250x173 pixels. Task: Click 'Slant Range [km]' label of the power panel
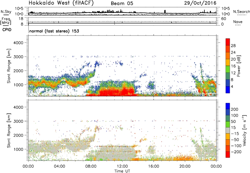point(9,66)
